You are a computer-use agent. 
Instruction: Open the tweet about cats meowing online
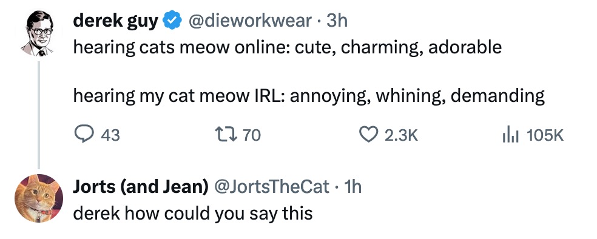[x=309, y=72]
